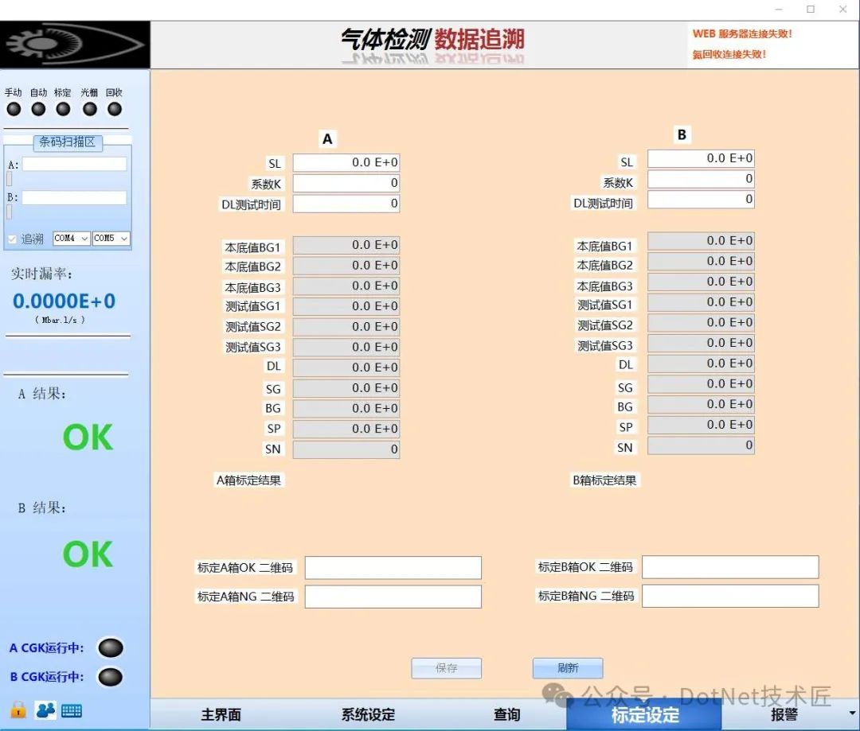Click the barcode A progress bar
Screen dimensions: 860x731
pos(9,179)
